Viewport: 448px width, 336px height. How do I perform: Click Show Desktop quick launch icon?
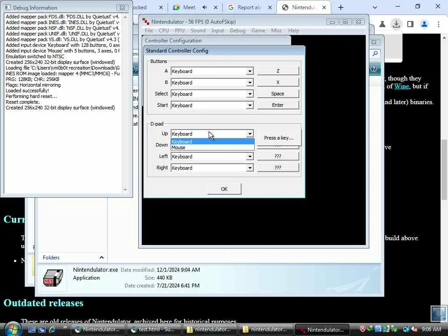(x=32, y=329)
